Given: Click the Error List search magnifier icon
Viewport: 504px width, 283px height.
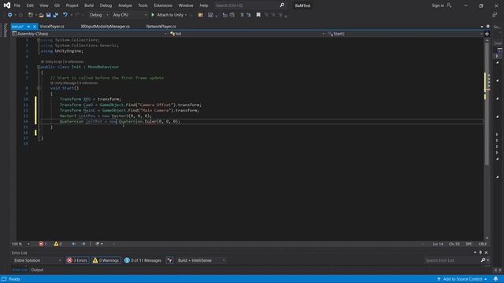Looking at the screenshot, I should [x=483, y=260].
